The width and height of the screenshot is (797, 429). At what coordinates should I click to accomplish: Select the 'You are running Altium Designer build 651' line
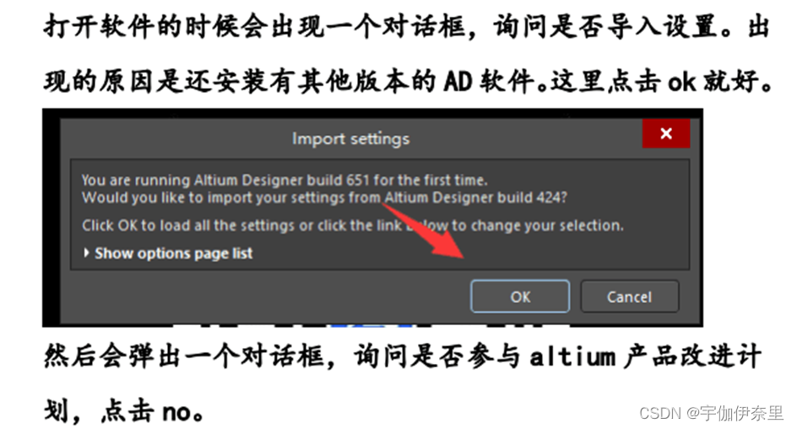(x=285, y=180)
